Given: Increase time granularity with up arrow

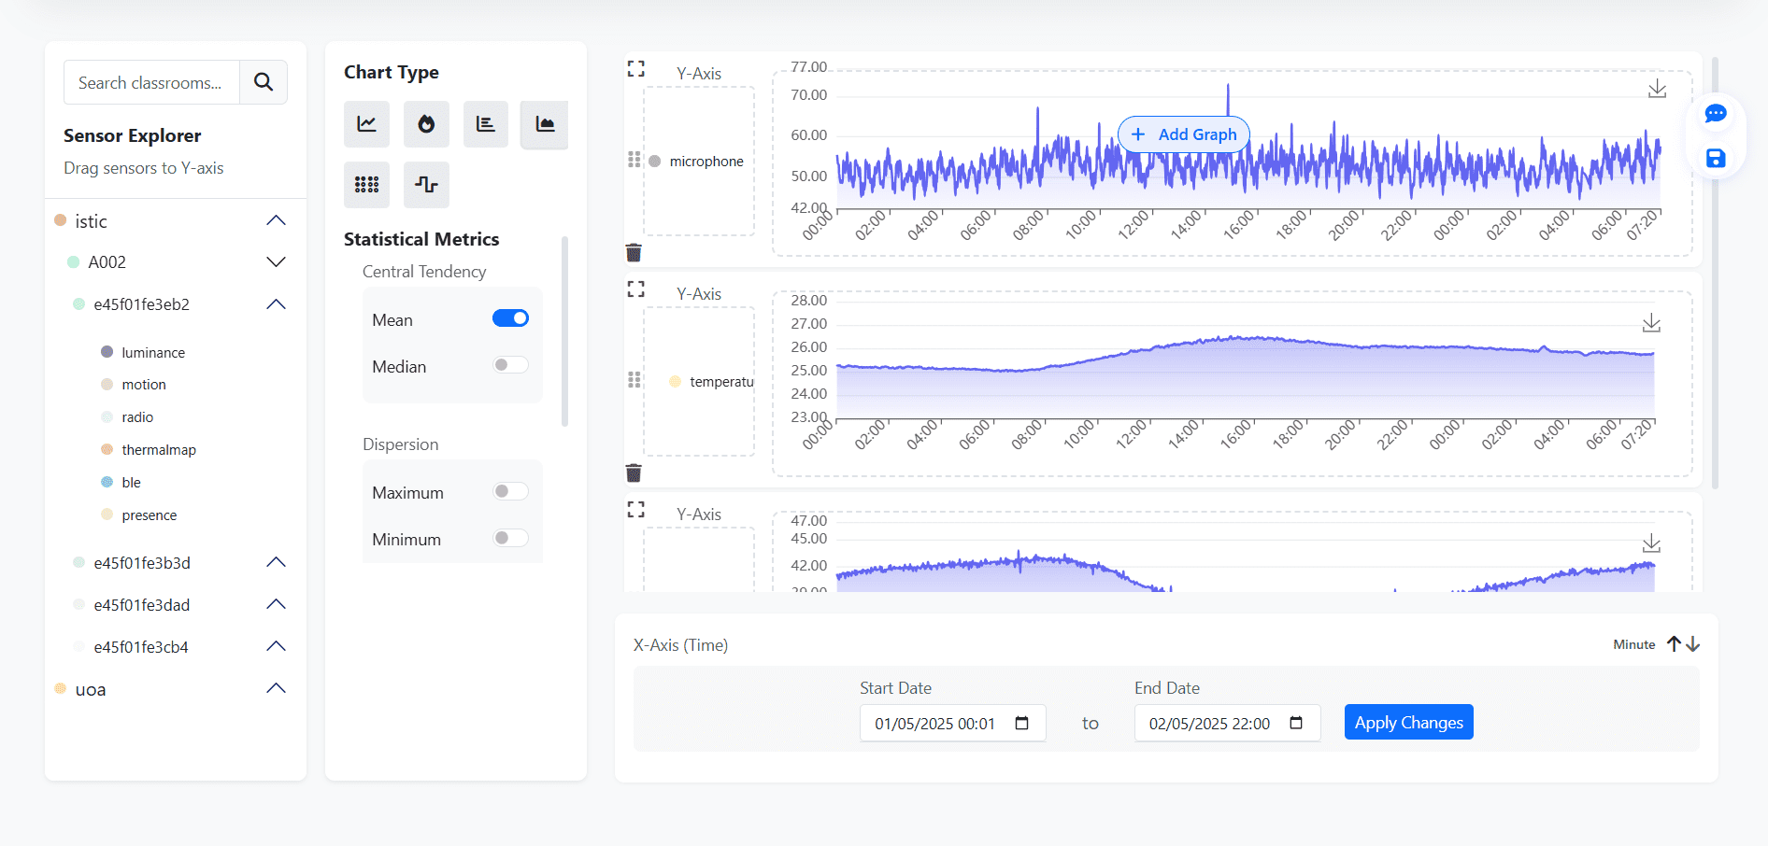Looking at the screenshot, I should pyautogui.click(x=1674, y=644).
